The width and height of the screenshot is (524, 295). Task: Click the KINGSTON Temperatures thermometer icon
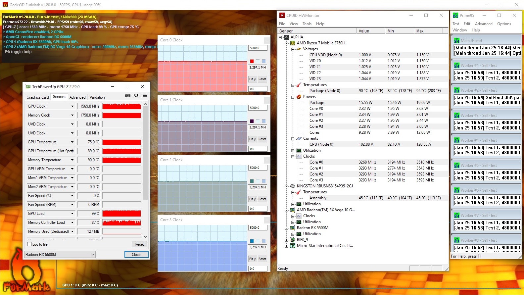[299, 192]
